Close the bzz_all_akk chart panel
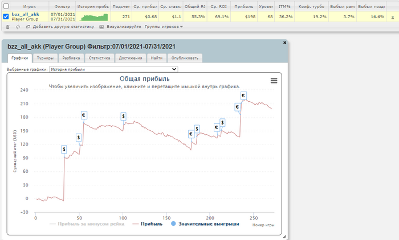This screenshot has height=240, width=399. click(x=285, y=43)
